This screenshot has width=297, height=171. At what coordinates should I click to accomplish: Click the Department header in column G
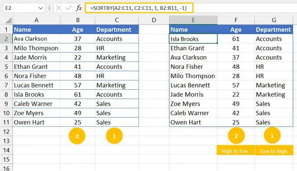273,29
